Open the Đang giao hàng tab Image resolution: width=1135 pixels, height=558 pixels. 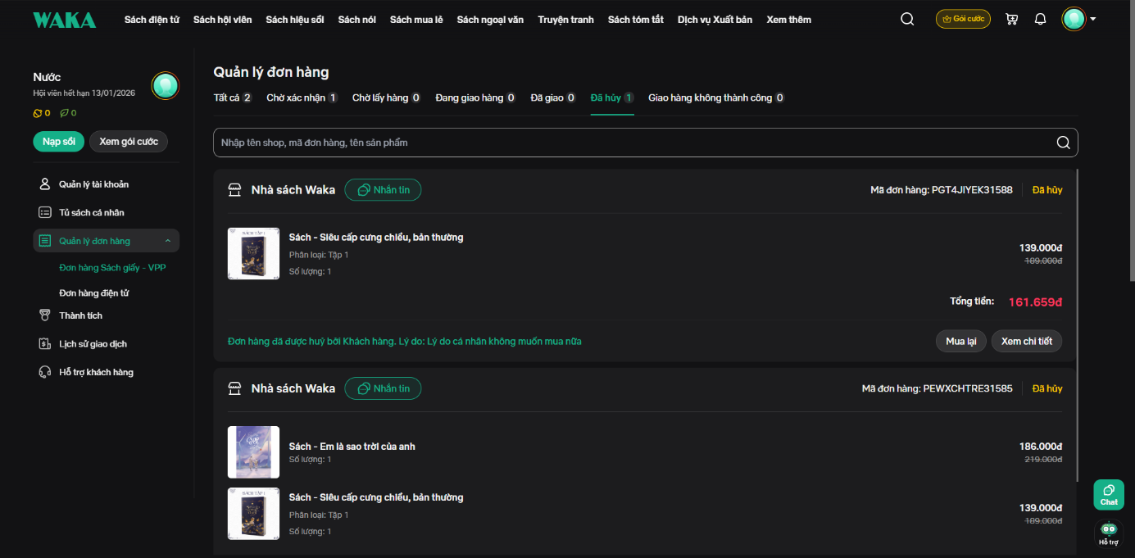pyautogui.click(x=475, y=98)
